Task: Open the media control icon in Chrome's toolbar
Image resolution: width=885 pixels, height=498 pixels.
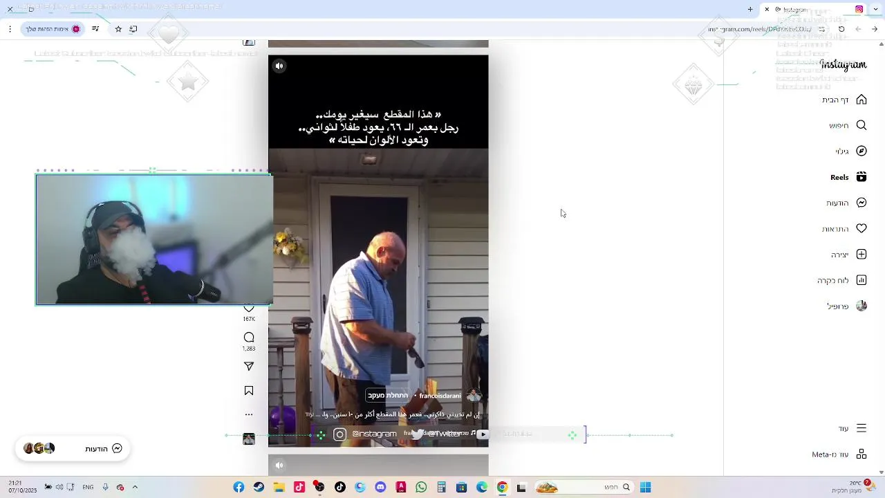Action: 95,29
